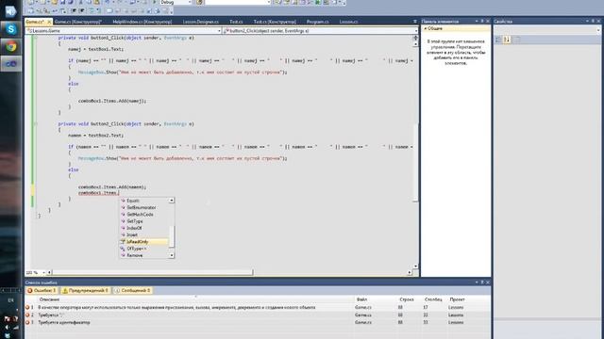This screenshot has height=339, width=604.
Task: Close the Панель элементов toolbox panel
Action: [x=488, y=21]
